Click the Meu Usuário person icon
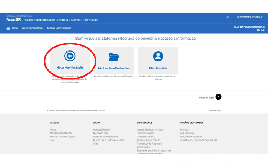This screenshot has width=268, height=168. 158,57
